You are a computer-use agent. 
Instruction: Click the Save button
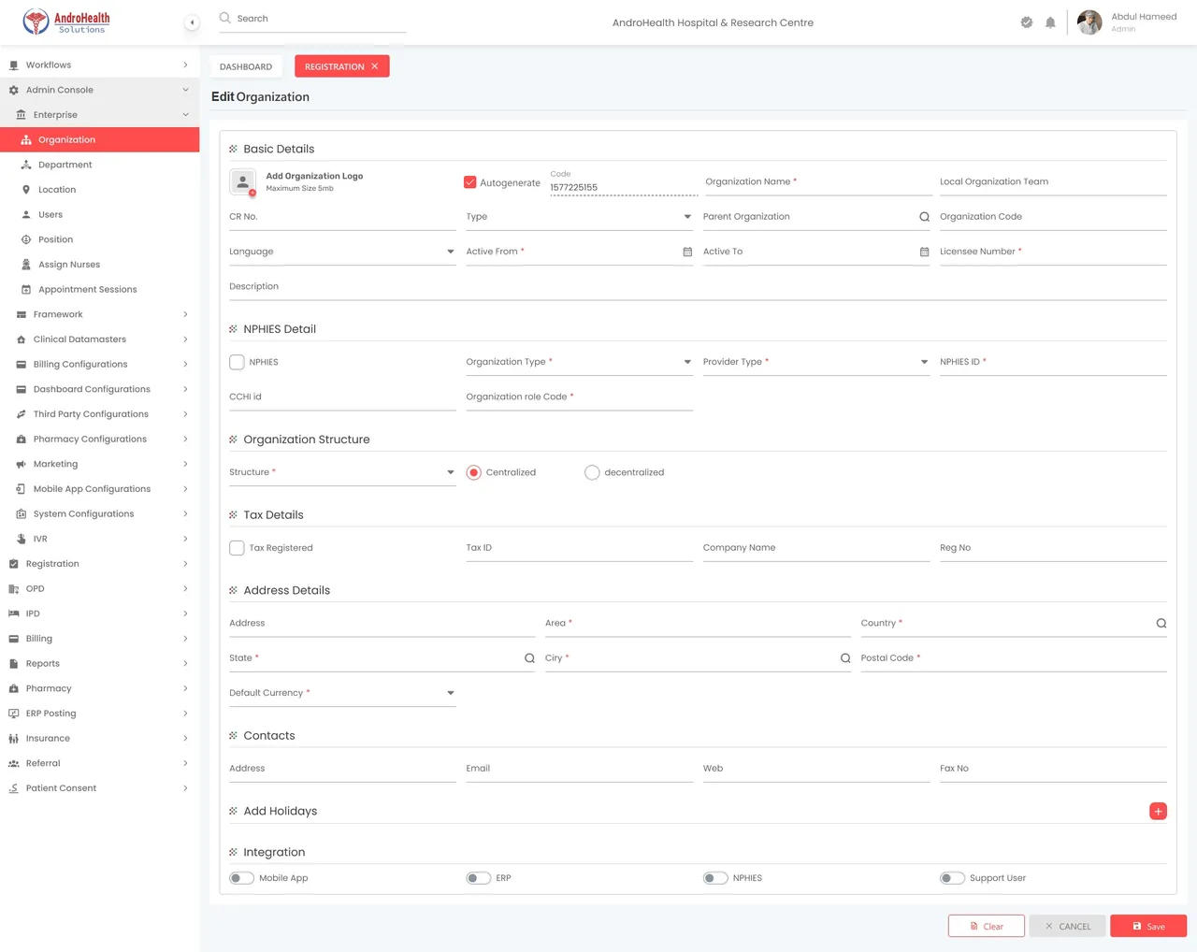coord(1148,926)
